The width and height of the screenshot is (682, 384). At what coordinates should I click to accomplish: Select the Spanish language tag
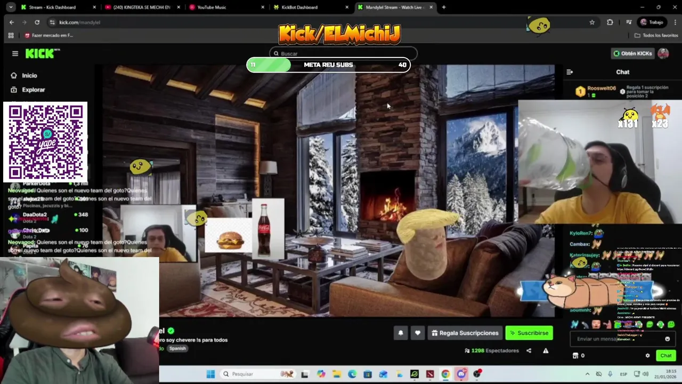click(177, 348)
